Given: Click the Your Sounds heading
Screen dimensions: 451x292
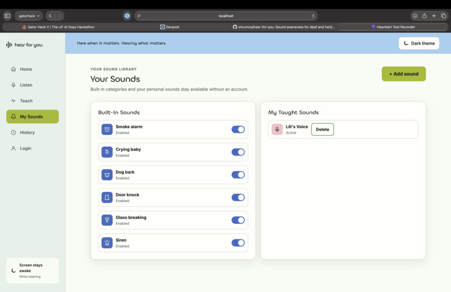Looking at the screenshot, I should click(x=115, y=79).
